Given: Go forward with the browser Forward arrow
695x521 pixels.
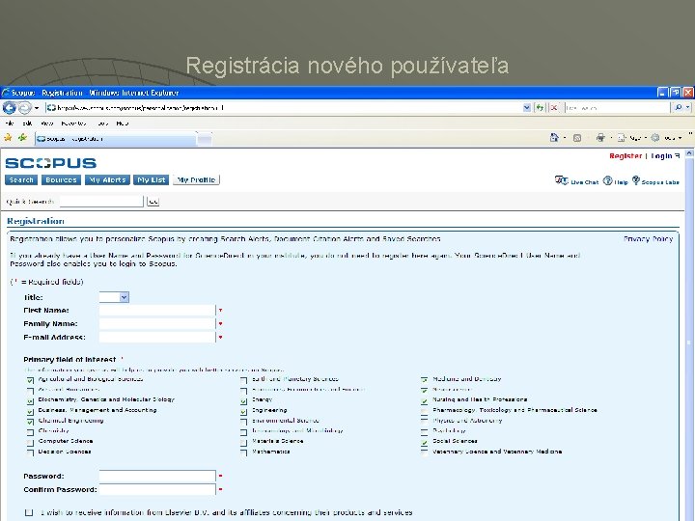Looking at the screenshot, I should (x=25, y=108).
